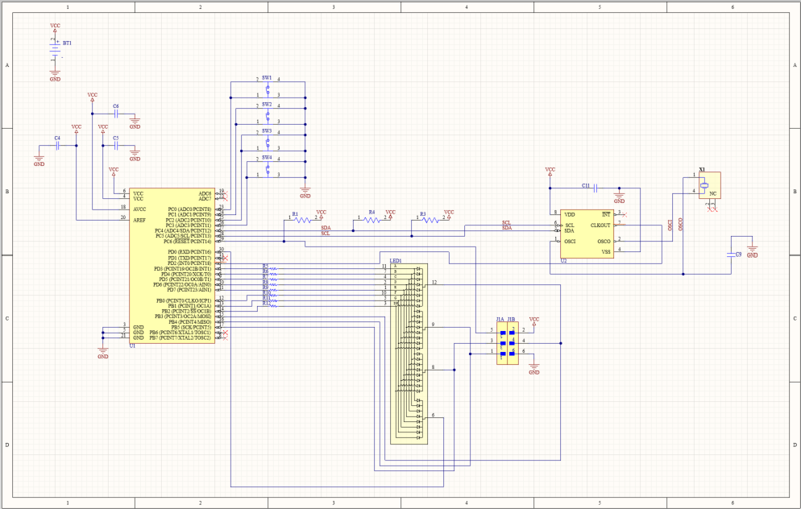
Task: Click the wire junction dot near C9
Action: (683, 274)
